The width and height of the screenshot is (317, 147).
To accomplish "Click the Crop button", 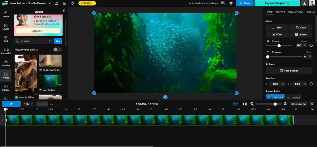I will pyautogui.click(x=301, y=28).
